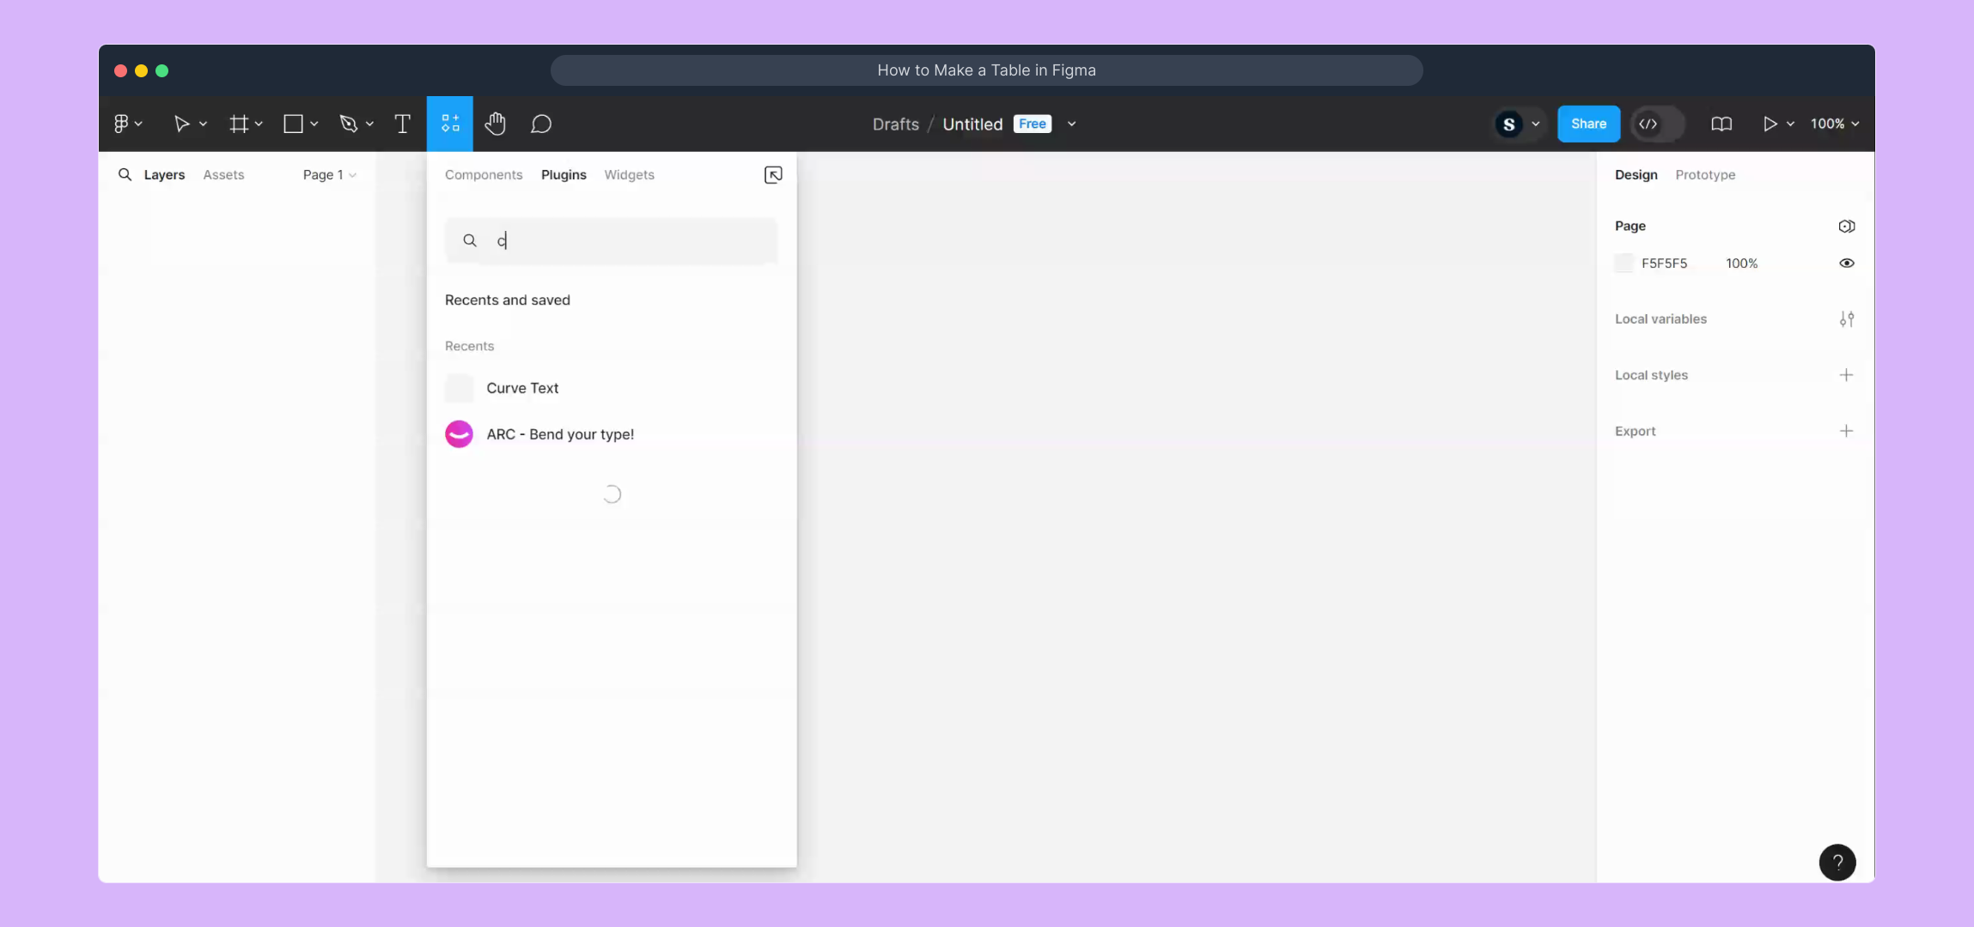The image size is (1974, 927).
Task: Click the Share button
Action: (1587, 124)
